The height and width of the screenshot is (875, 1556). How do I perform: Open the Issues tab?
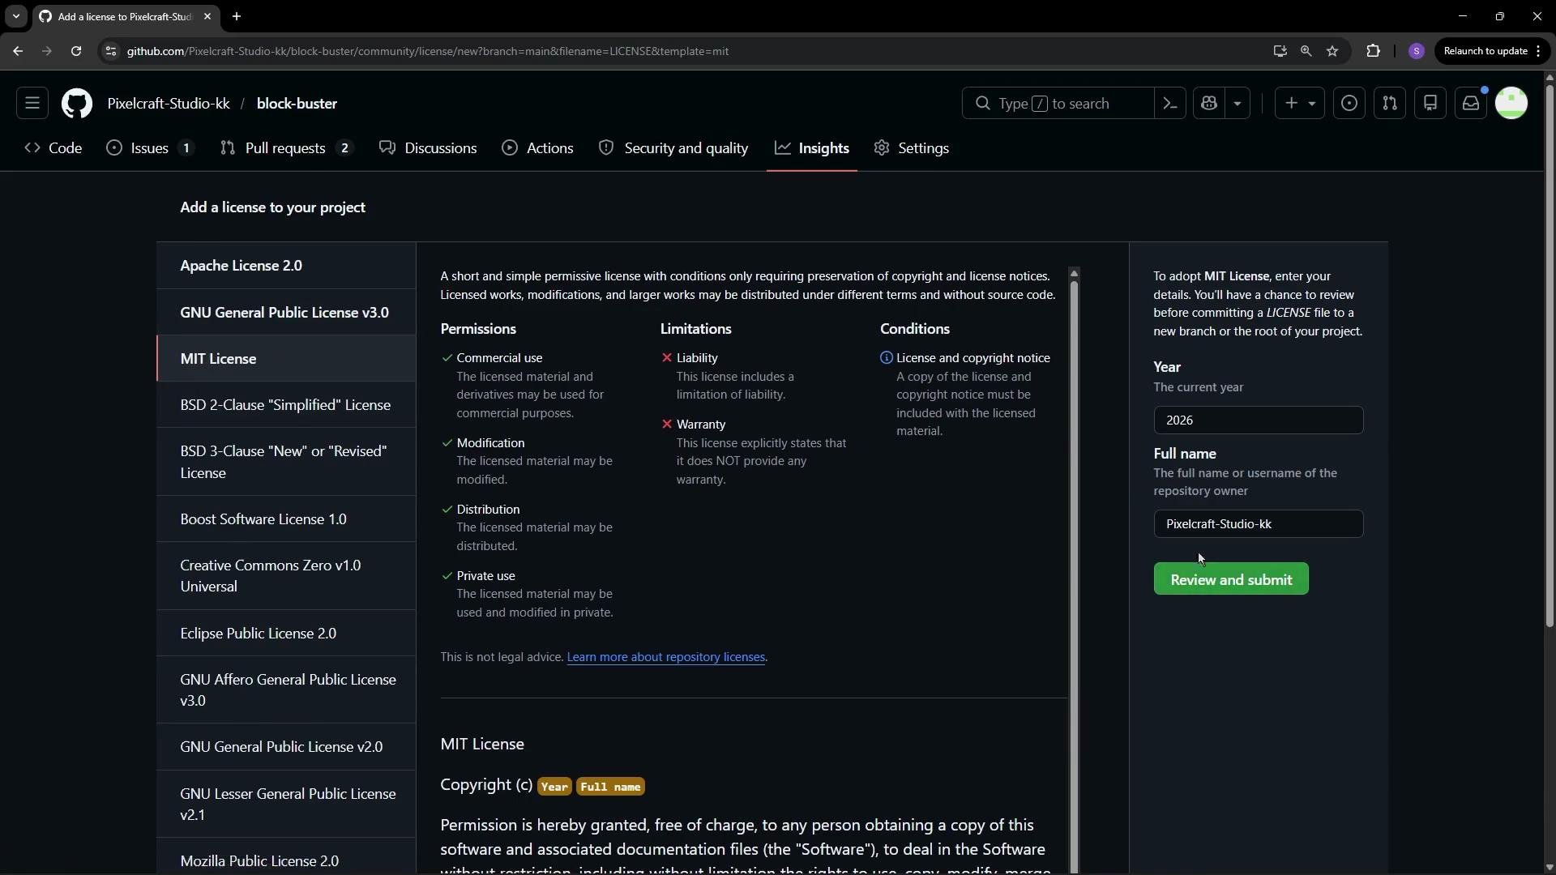coord(151,148)
